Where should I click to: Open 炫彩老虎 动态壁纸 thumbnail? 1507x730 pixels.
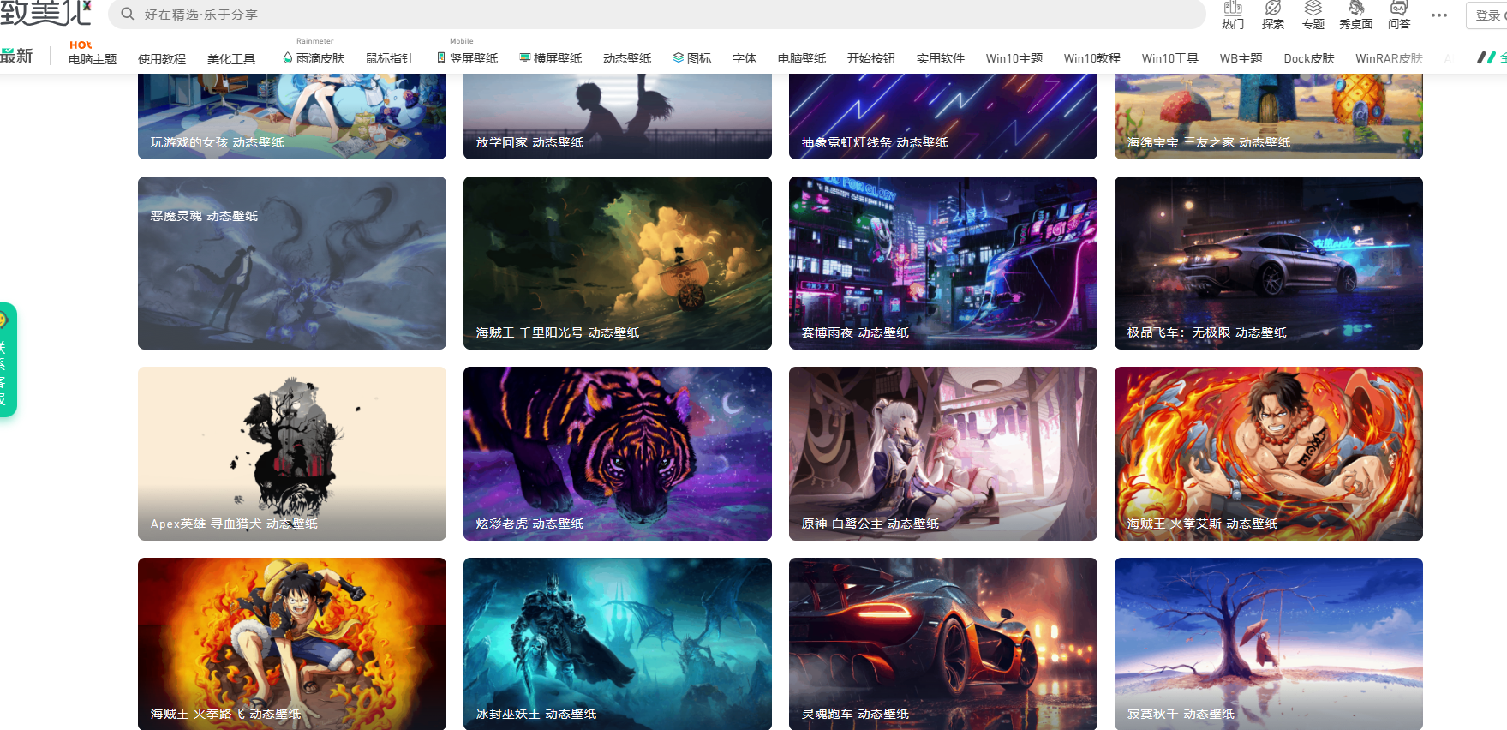(618, 453)
